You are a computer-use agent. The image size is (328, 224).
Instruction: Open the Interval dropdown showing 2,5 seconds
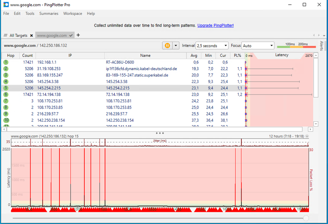pos(211,46)
